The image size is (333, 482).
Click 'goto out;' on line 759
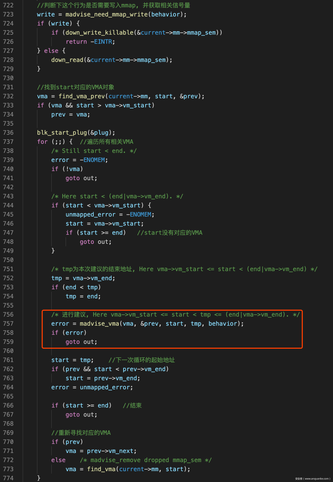point(81,342)
